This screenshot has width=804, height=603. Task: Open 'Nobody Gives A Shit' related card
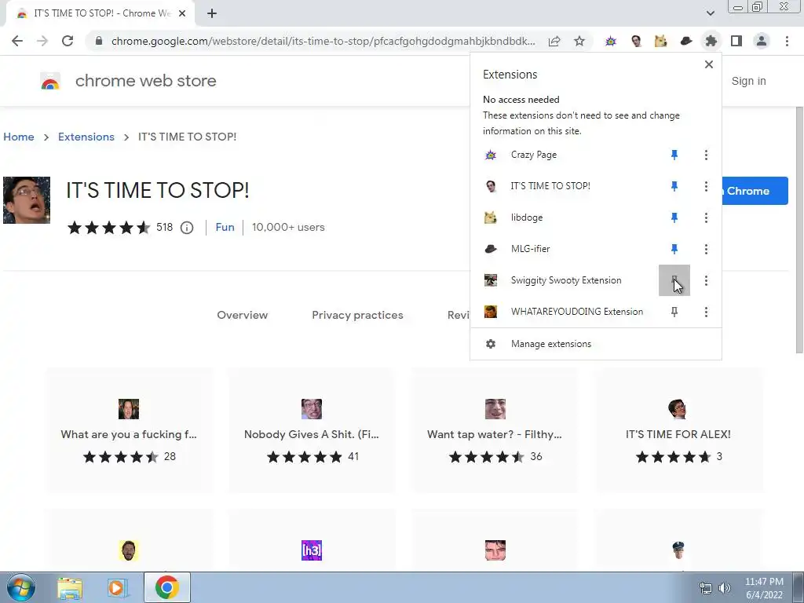pyautogui.click(x=312, y=429)
